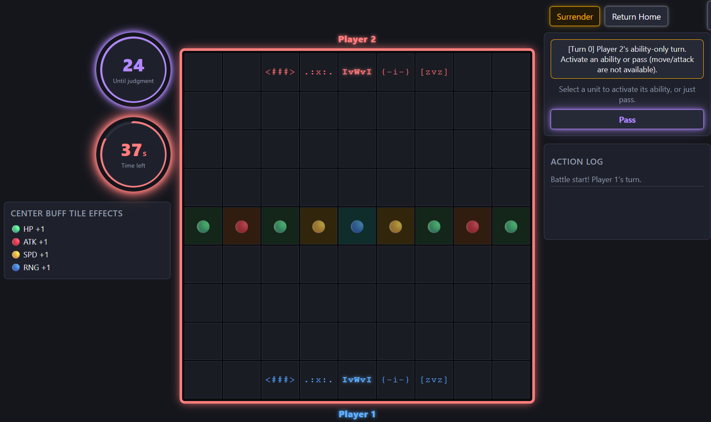Click 'Select a unit to activate' hint text
The width and height of the screenshot is (711, 422).
tap(627, 94)
